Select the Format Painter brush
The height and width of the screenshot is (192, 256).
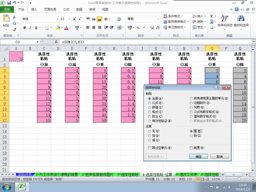pos(14,29)
